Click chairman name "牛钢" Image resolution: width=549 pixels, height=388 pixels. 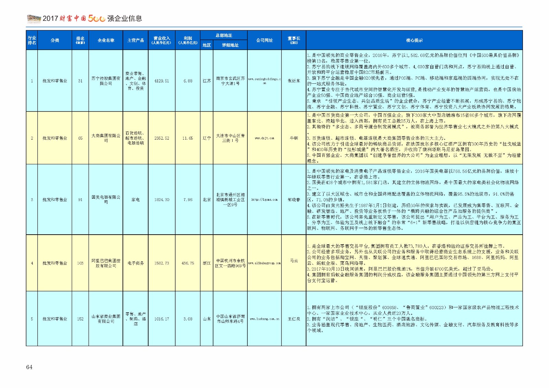(294, 138)
